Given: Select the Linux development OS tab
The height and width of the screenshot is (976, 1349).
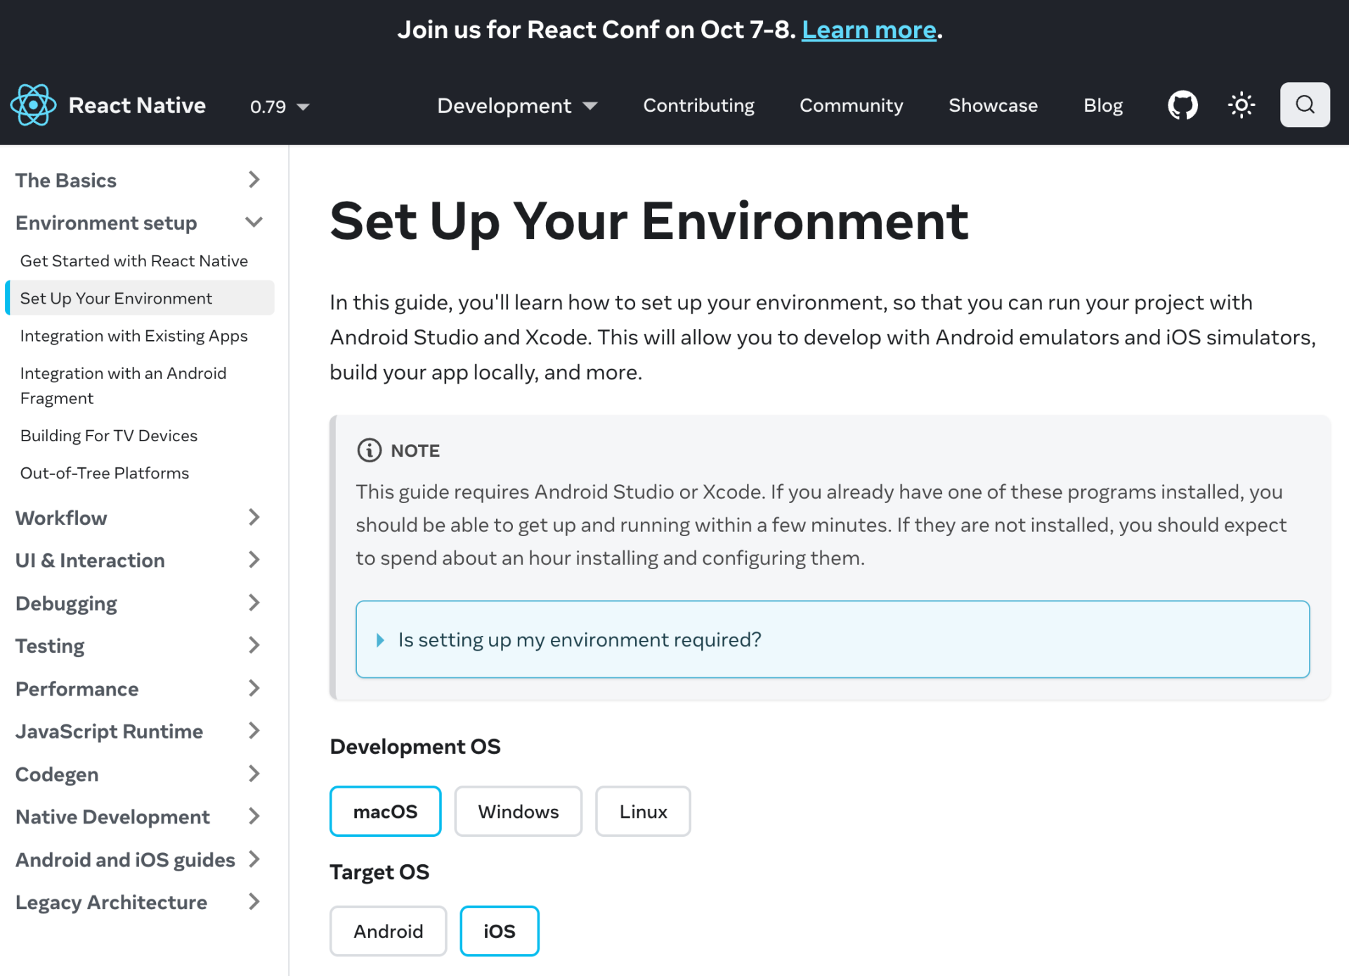Looking at the screenshot, I should (643, 812).
